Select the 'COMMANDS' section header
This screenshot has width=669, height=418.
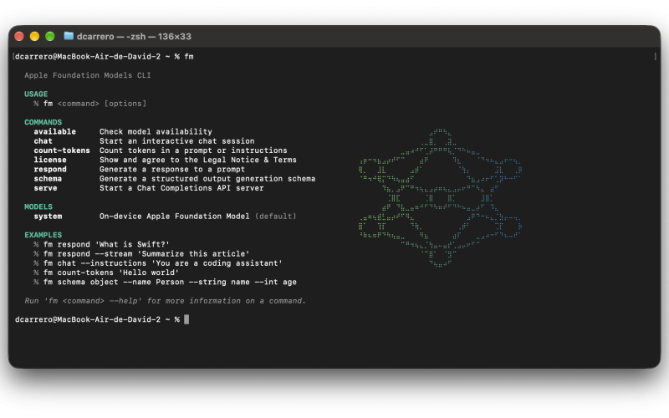tap(43, 122)
